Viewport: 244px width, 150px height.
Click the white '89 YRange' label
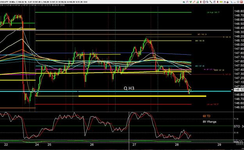210,121
